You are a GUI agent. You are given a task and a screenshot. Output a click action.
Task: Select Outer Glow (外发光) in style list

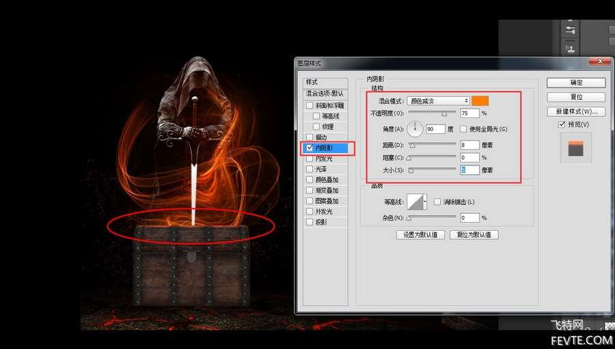(x=325, y=211)
